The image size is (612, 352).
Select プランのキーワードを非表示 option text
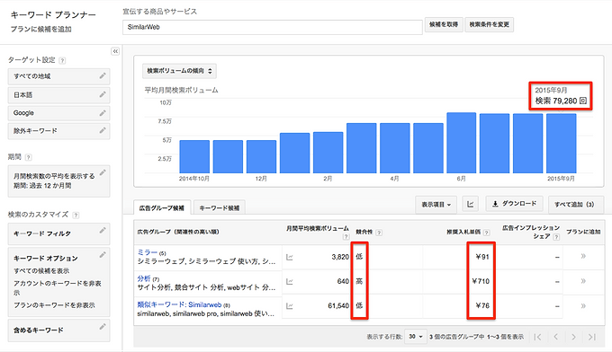pyautogui.click(x=54, y=305)
